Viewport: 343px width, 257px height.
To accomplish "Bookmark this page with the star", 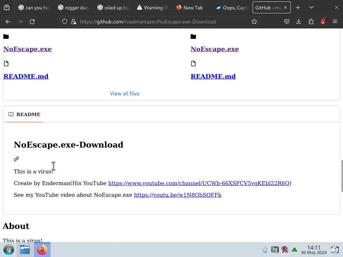I will click(x=254, y=22).
